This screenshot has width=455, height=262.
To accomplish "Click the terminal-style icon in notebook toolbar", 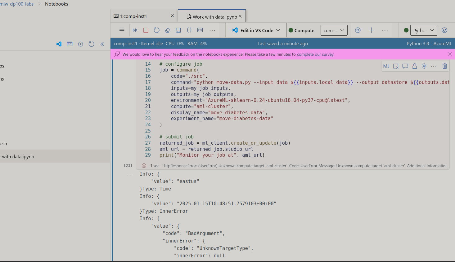I will [x=200, y=30].
